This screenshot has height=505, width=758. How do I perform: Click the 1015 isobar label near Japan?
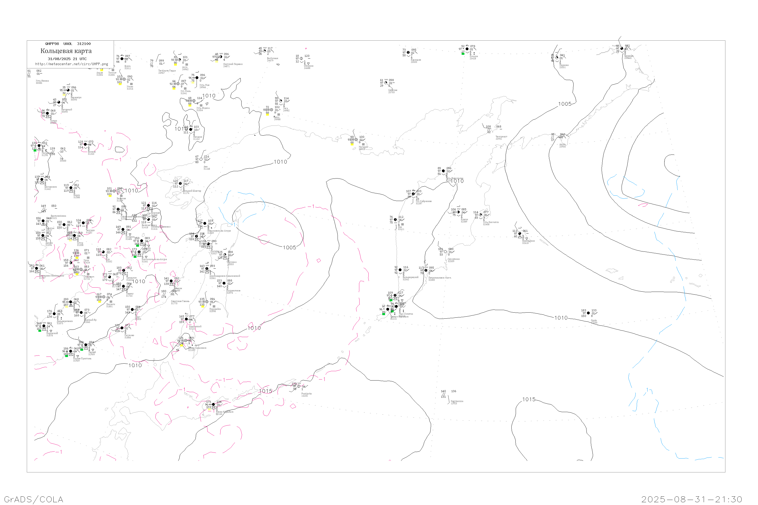tap(265, 391)
